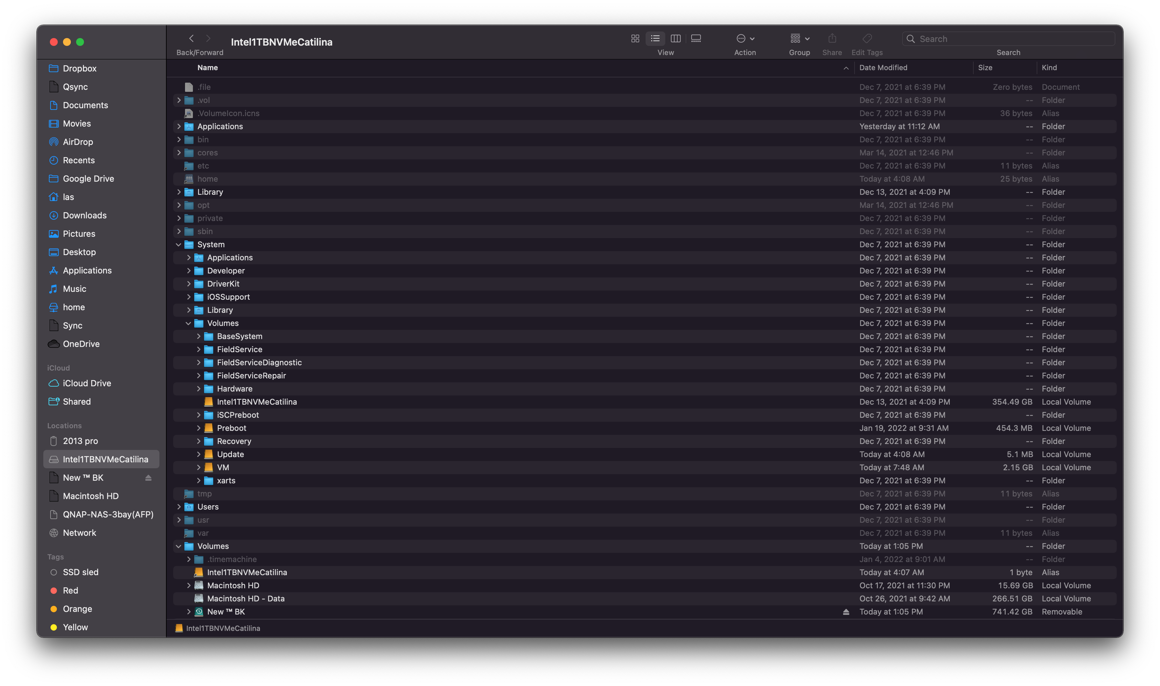Screen dimensions: 1160x686
Task: Select the Red tag in sidebar
Action: coord(70,590)
